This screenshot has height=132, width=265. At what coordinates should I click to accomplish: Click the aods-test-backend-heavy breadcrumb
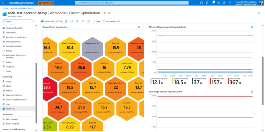point(22,8)
